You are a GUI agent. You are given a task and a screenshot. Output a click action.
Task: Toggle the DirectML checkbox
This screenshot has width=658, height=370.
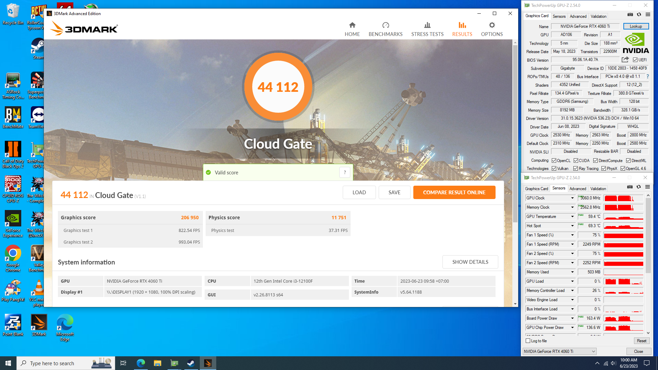click(x=628, y=161)
